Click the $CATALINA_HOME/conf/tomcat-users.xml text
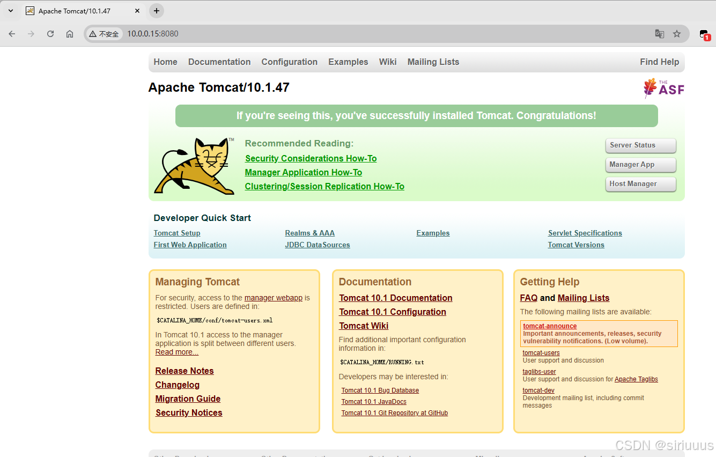Screen dimensions: 716x457 [x=215, y=320]
